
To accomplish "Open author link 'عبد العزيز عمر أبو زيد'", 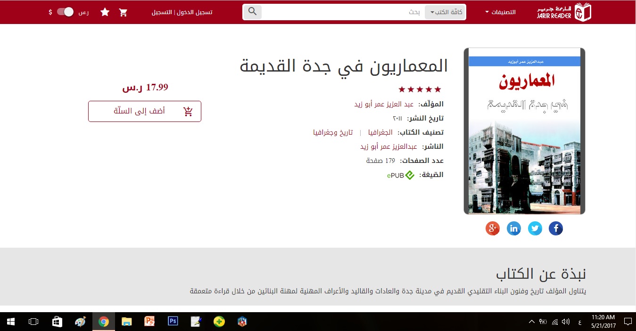I will pyautogui.click(x=384, y=104).
